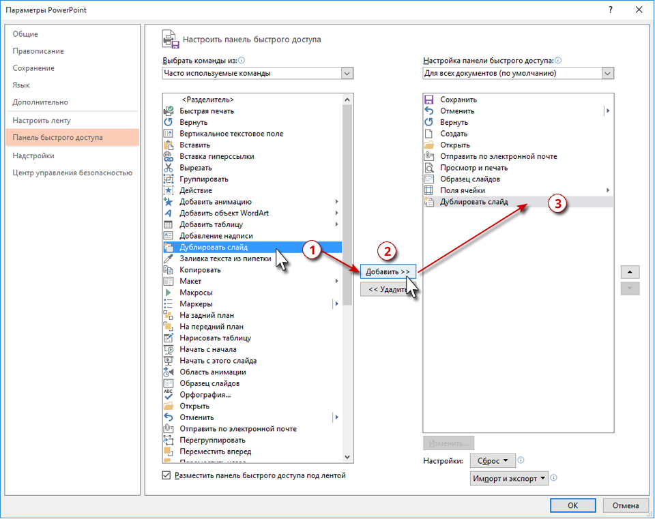Screen dimensions: 655x519
Task: Click the Insert Hyperlink globe icon
Action: (x=169, y=157)
